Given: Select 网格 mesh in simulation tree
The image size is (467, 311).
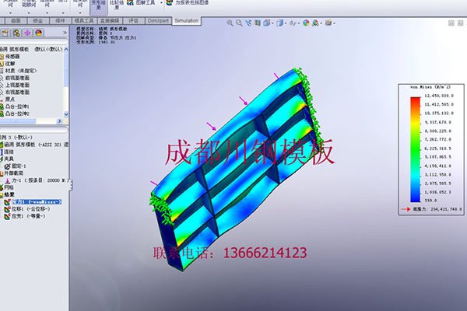Looking at the screenshot, I should (x=9, y=187).
